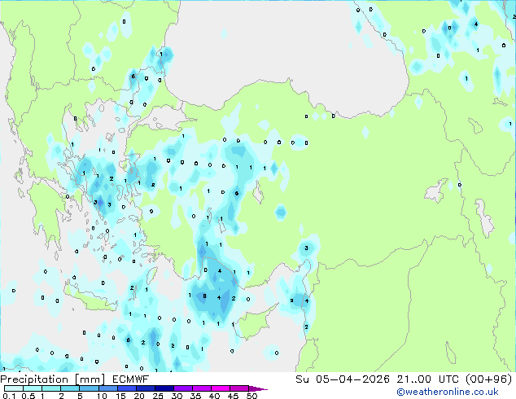The image size is (516, 399).
Task: Click the 'Su 05-04-2026' date text
Action: click(343, 379)
